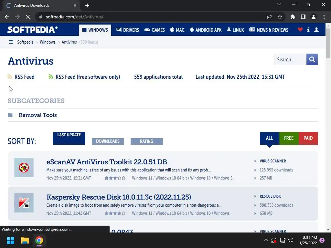
Task: Click the Kaspersky Rescue Disk star rating
Action: [115, 213]
